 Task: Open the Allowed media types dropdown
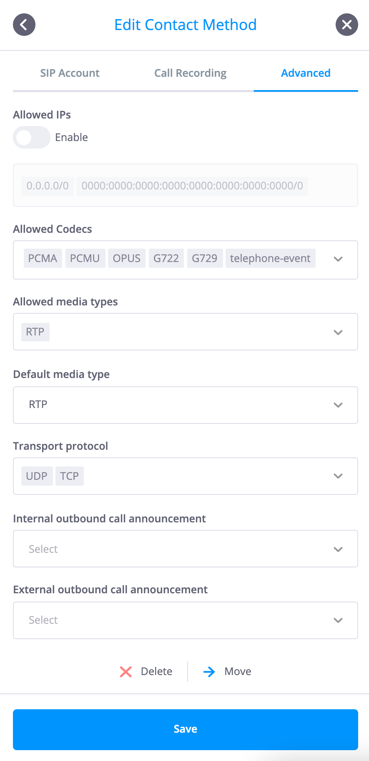click(x=186, y=332)
